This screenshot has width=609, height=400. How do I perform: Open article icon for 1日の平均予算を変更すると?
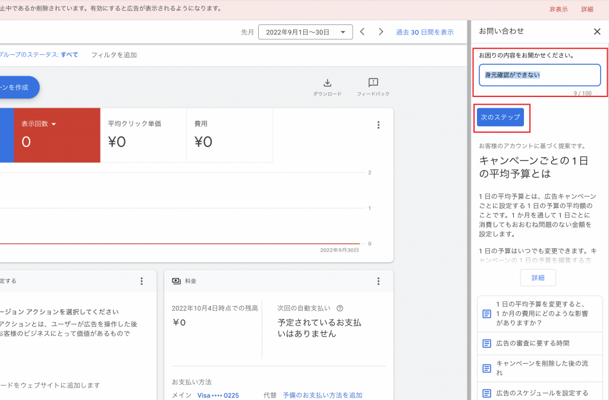coord(486,314)
